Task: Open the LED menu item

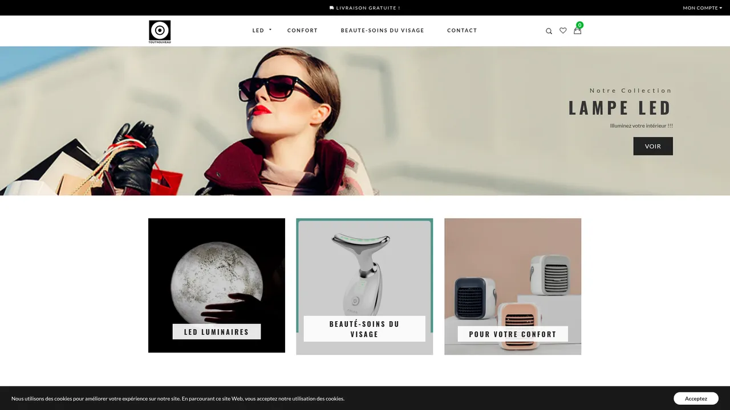Action: (258, 31)
